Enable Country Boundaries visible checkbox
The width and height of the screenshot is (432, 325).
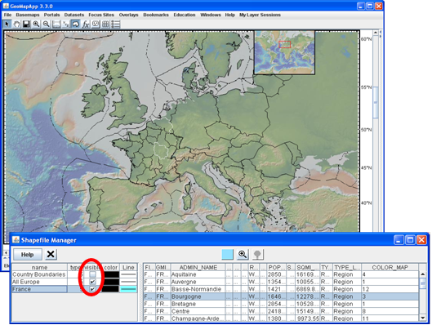point(92,274)
